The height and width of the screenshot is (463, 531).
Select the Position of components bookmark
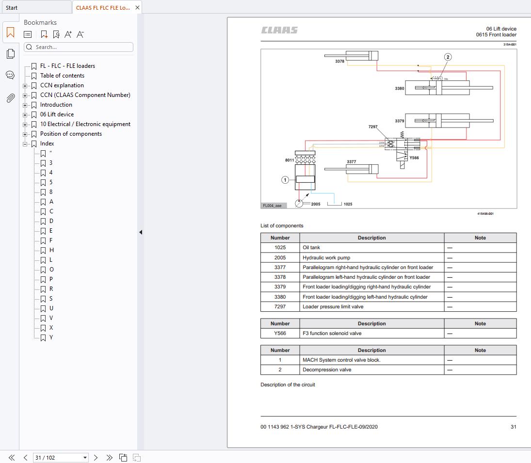click(71, 134)
